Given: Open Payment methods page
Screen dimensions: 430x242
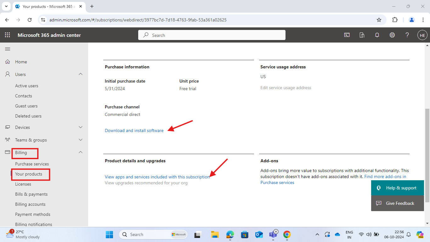Looking at the screenshot, I should pos(33,214).
